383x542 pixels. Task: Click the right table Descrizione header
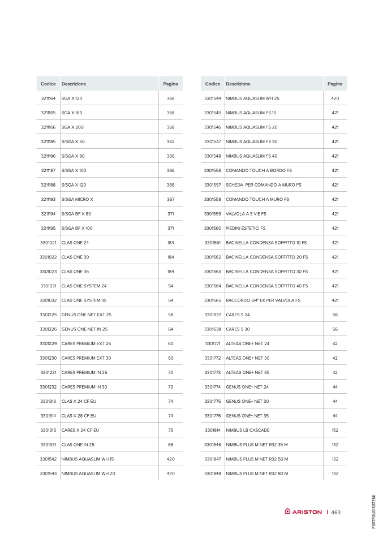[x=238, y=84]
